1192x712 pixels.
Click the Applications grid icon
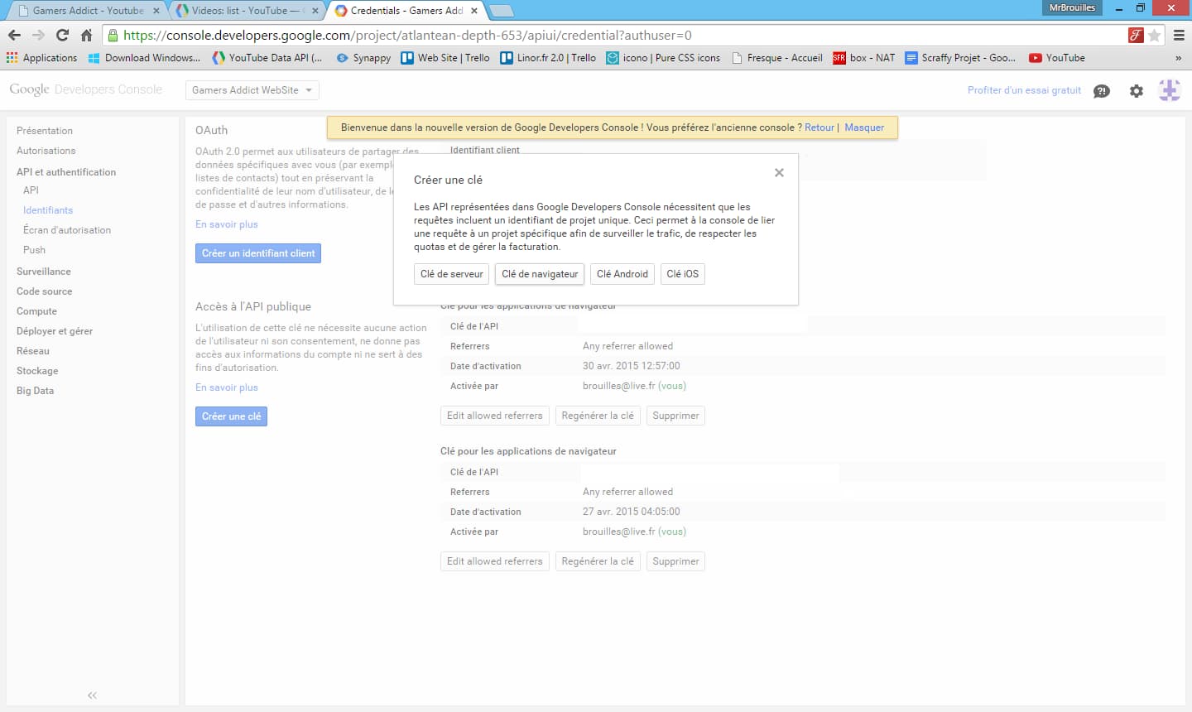pyautogui.click(x=12, y=58)
